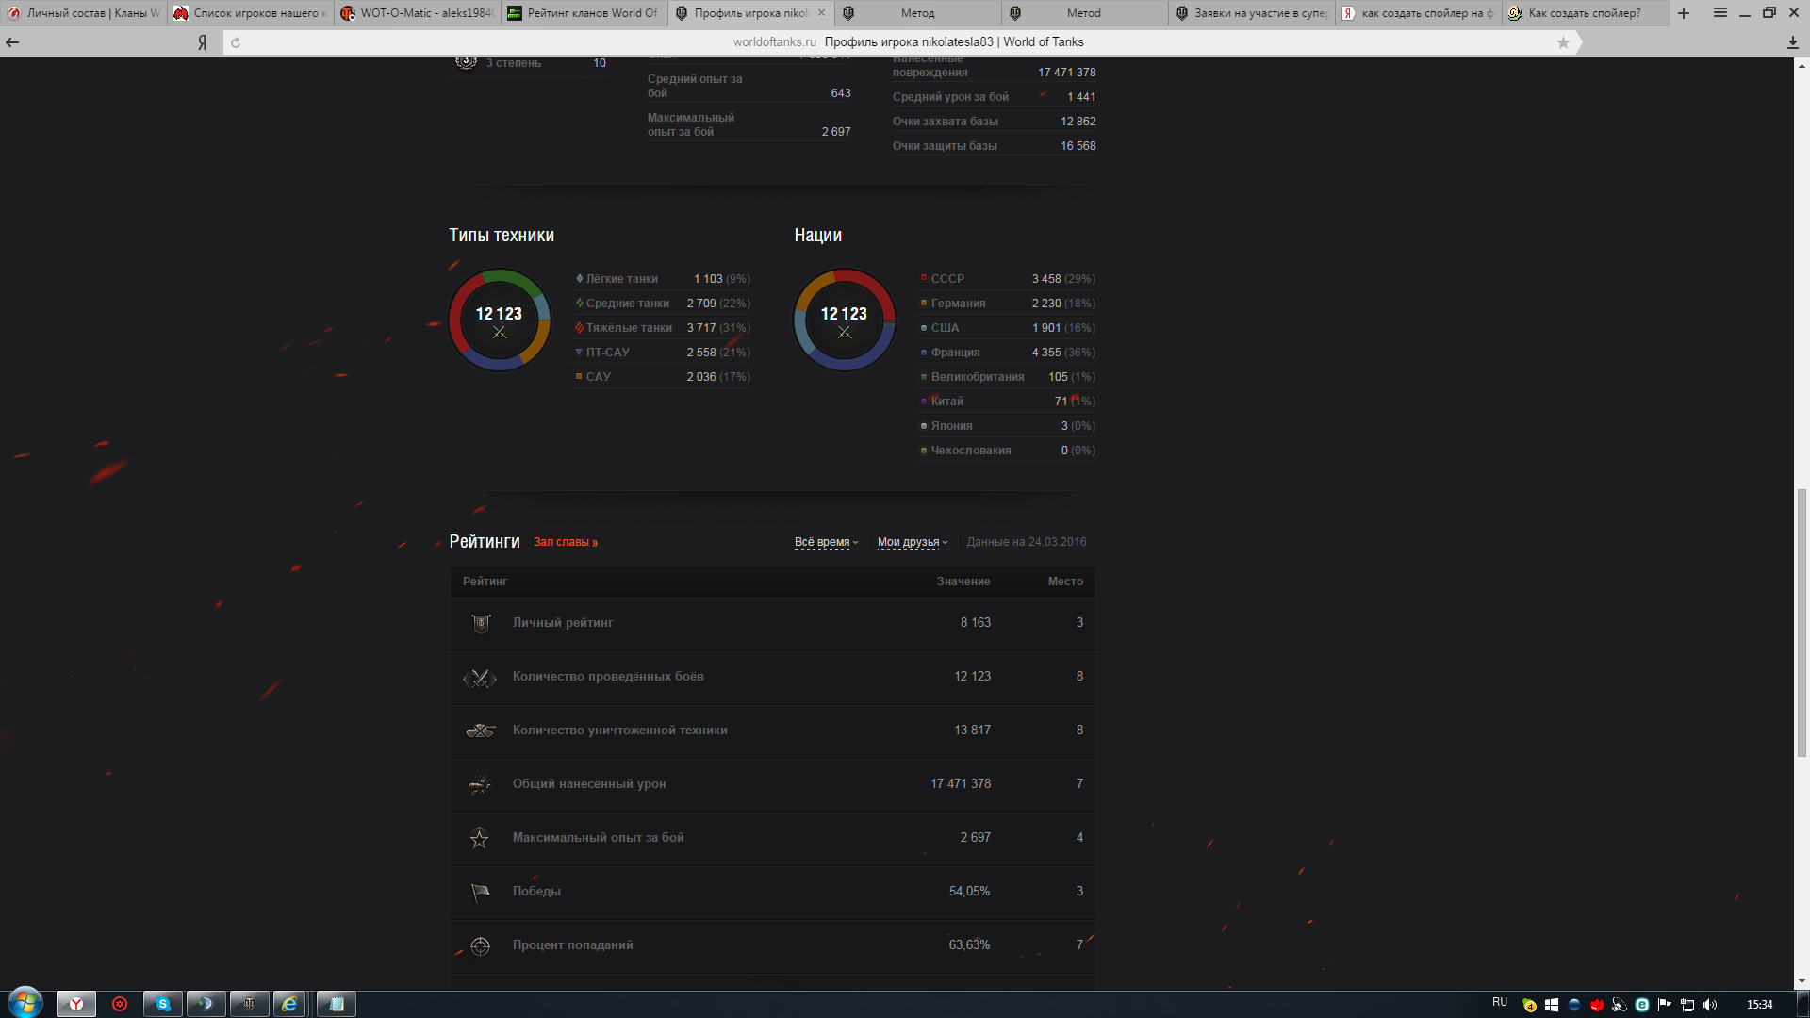Select the Великобритания nation row
1810x1018 pixels.
click(1007, 377)
